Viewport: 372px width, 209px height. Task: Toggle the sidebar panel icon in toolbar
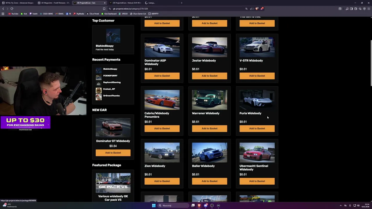(351, 9)
